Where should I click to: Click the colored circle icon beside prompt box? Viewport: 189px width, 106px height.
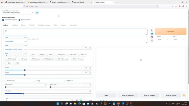click(x=152, y=30)
